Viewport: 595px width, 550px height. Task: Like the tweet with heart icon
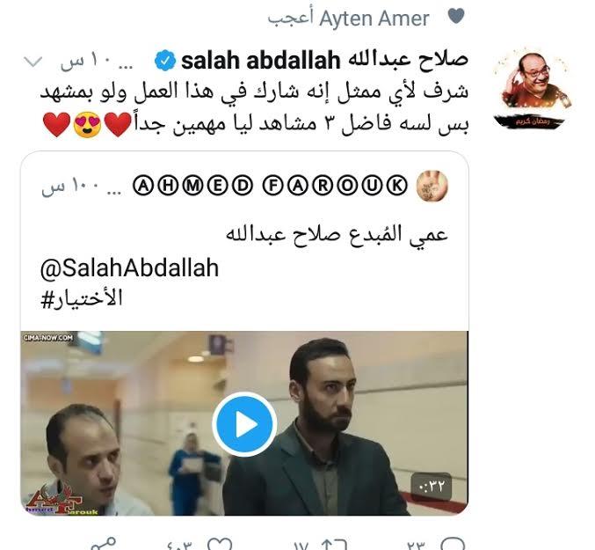tap(221, 545)
